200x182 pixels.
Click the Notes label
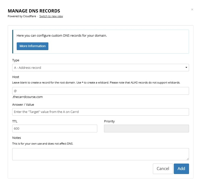click(x=16, y=138)
